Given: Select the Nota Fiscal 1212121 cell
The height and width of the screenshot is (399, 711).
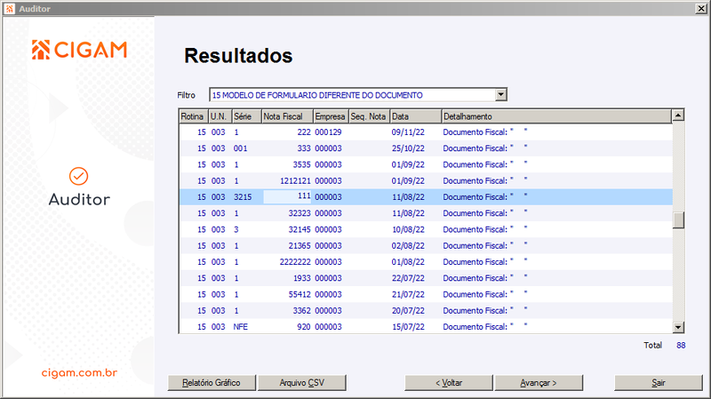Looking at the screenshot, I should pyautogui.click(x=287, y=181).
